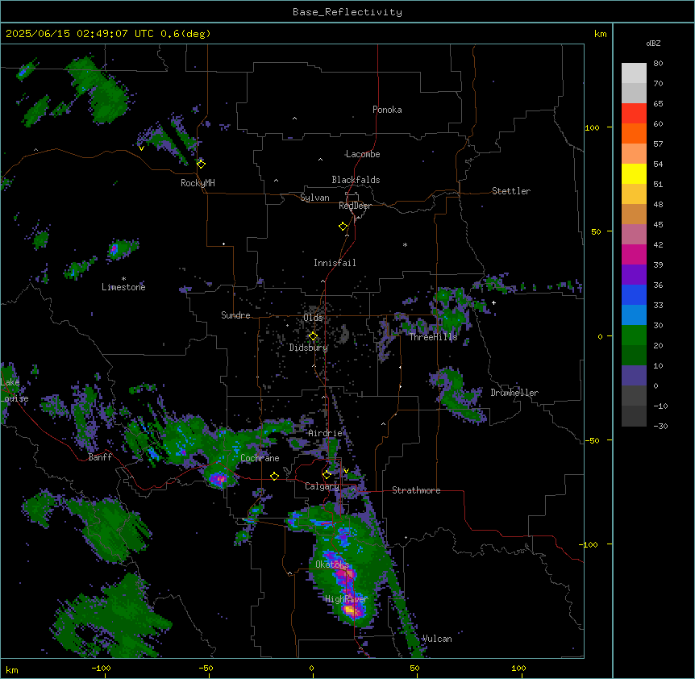Image resolution: width=695 pixels, height=679 pixels.
Task: Click the Lake Louise label on left edge
Action: pos(15,390)
